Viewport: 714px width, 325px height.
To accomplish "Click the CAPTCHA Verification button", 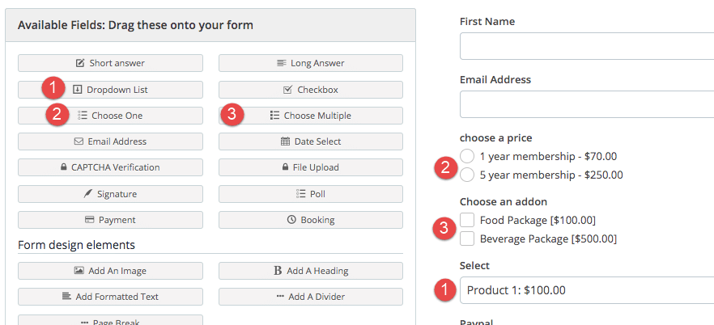I will pyautogui.click(x=110, y=167).
